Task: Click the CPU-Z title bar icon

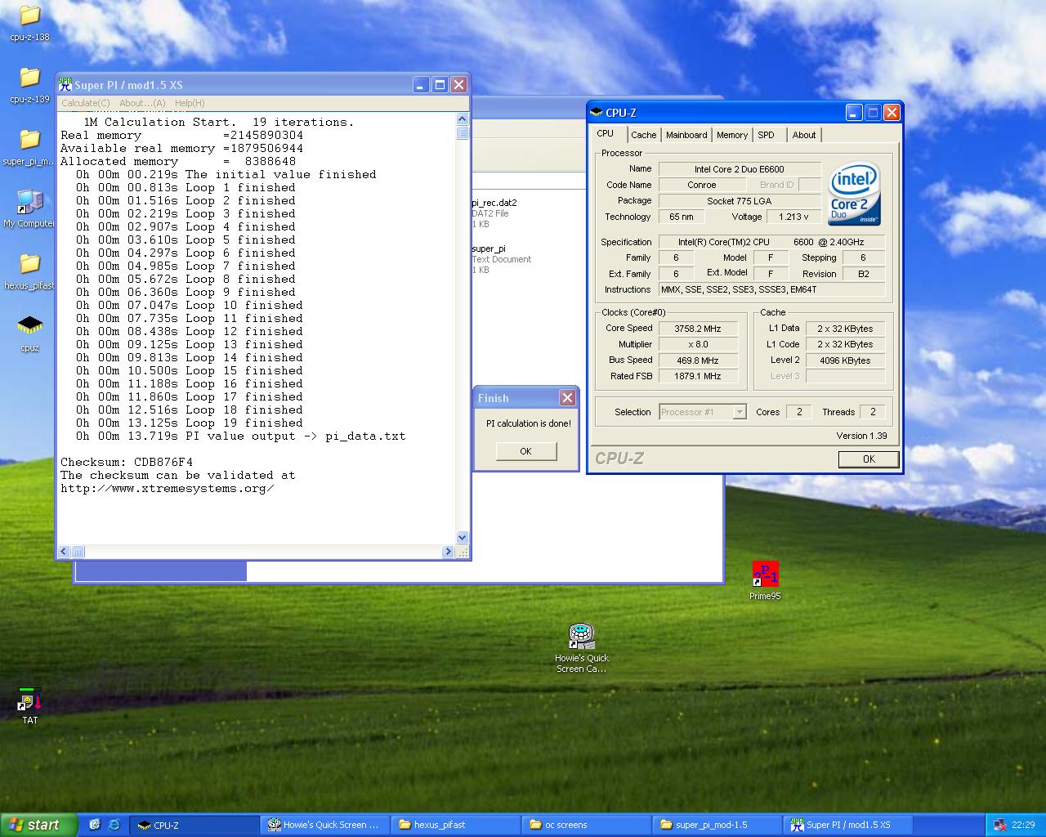Action: (x=597, y=113)
